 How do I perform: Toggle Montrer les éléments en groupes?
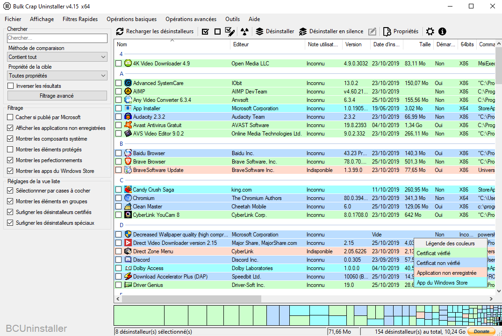(10, 201)
